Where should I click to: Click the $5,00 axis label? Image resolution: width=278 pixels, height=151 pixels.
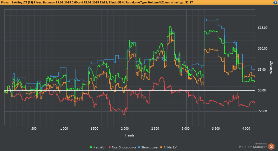(x=262, y=70)
